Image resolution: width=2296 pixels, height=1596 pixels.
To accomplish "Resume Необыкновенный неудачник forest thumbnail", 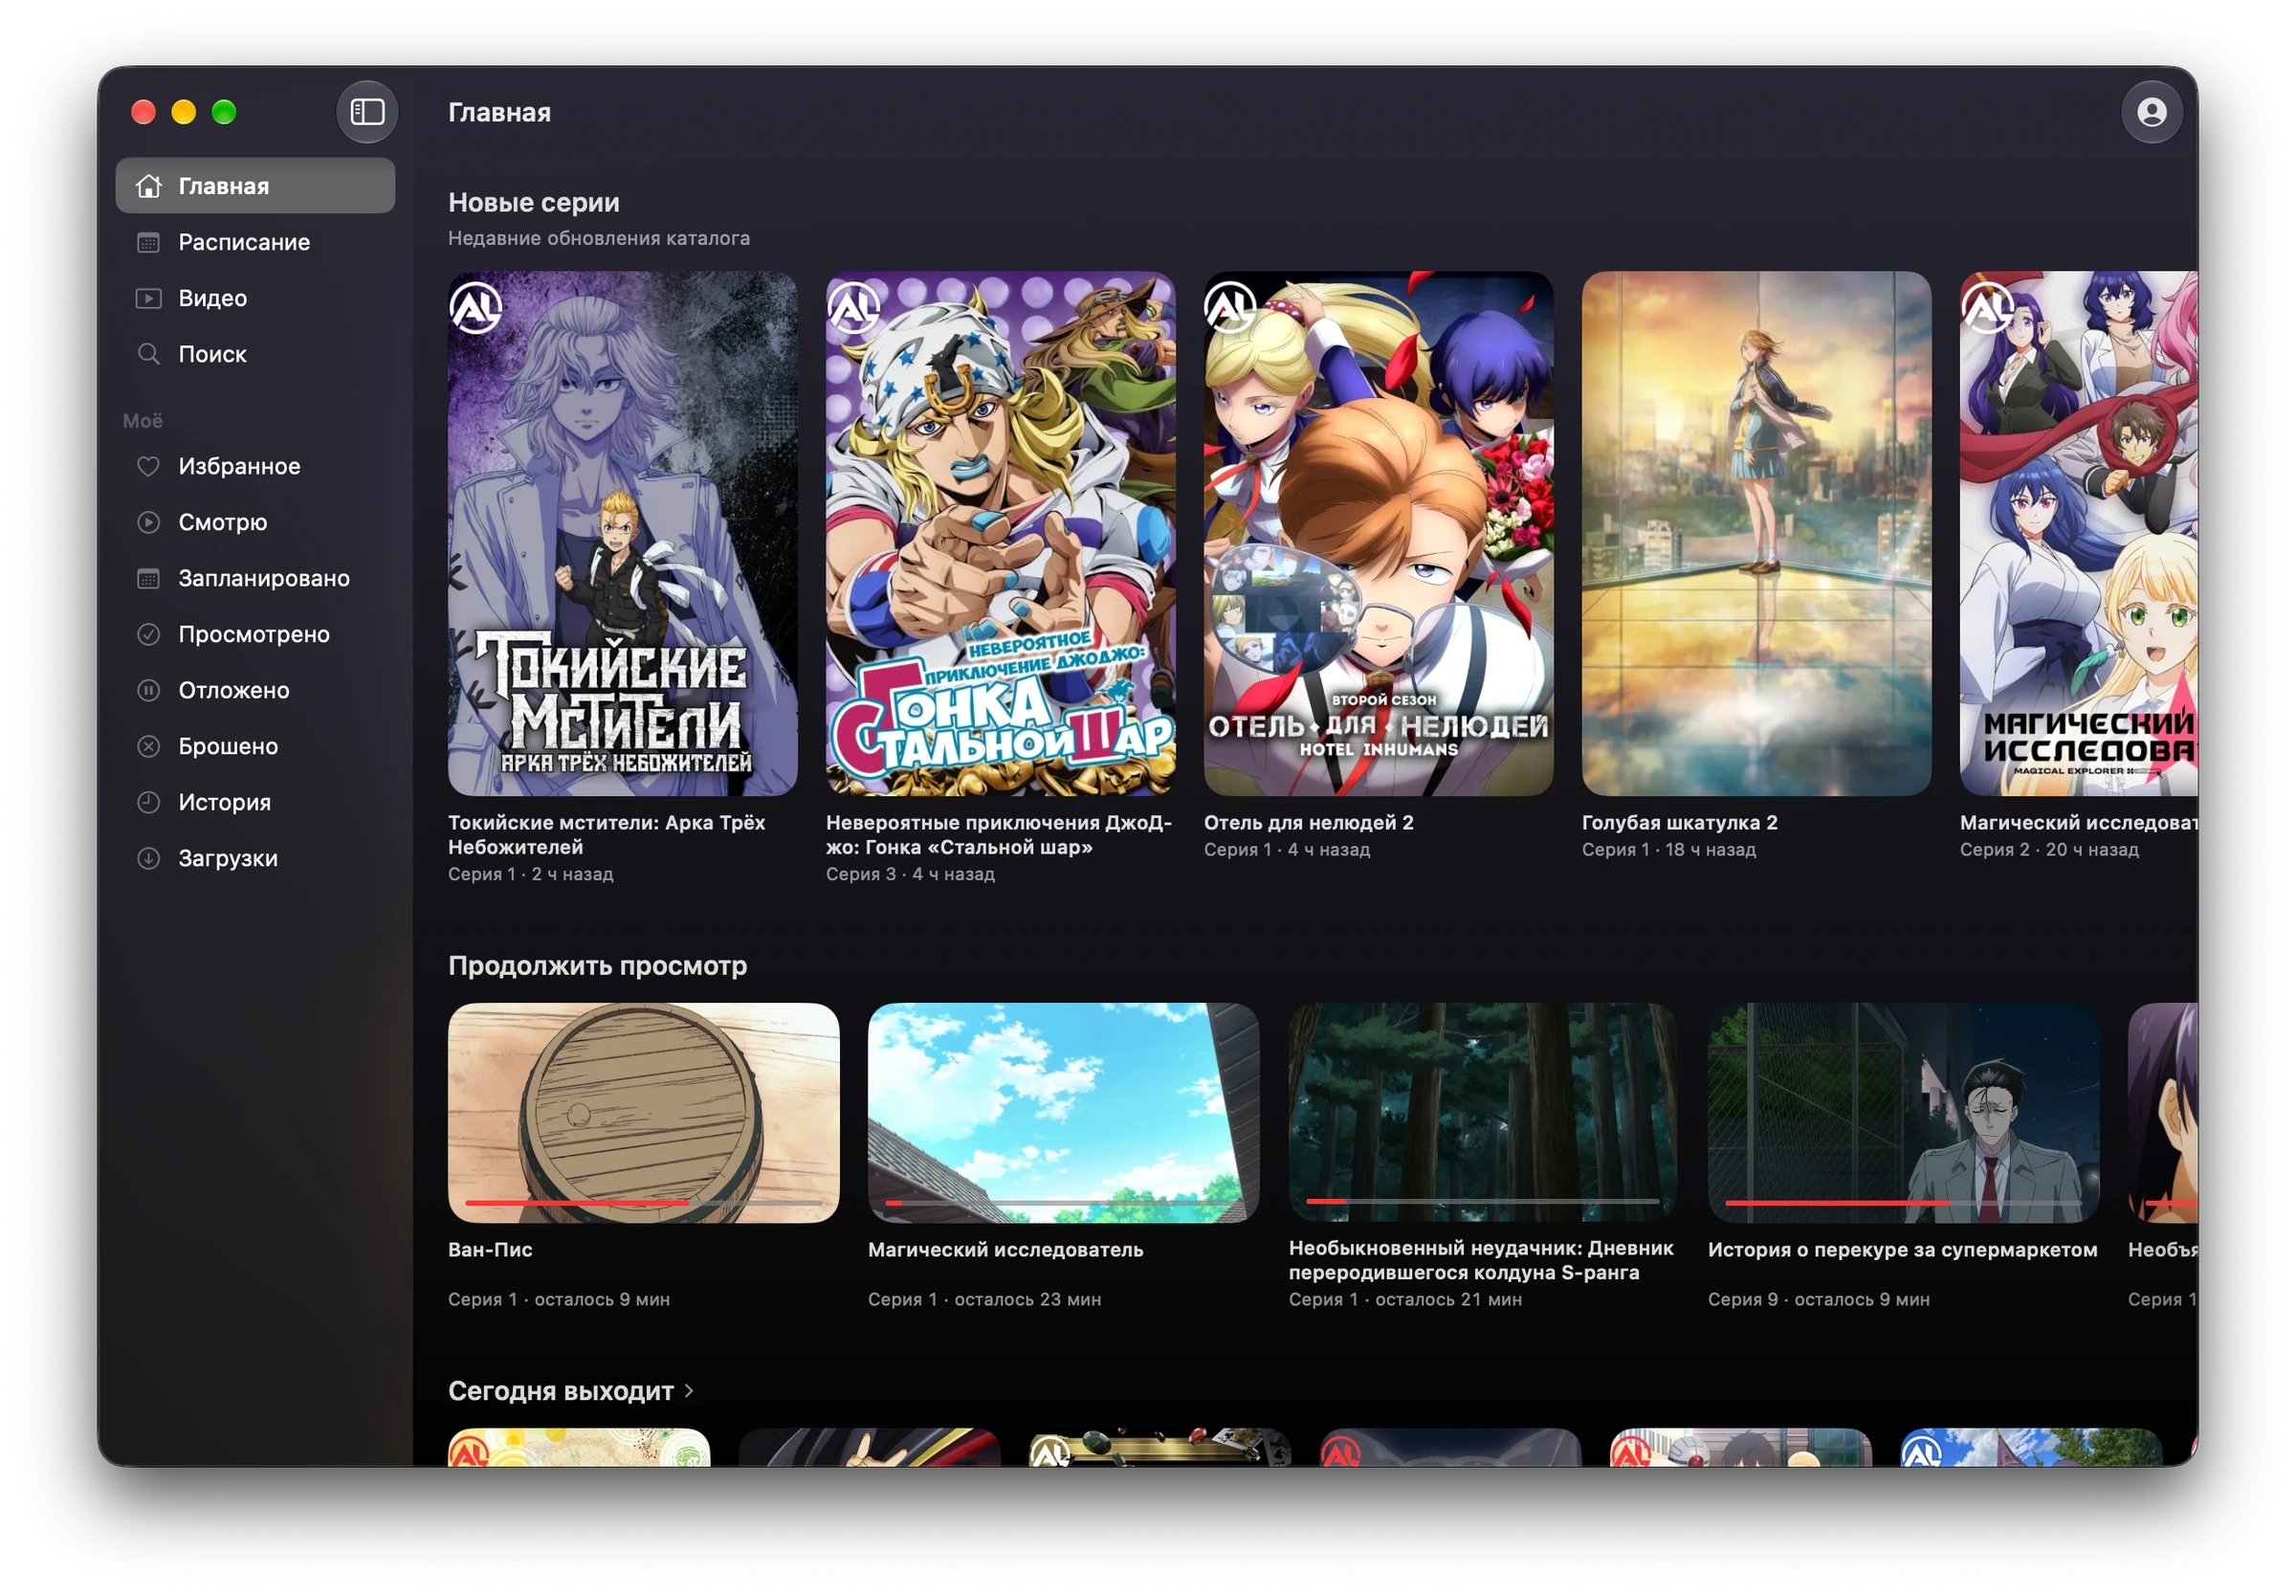I will tap(1482, 1112).
